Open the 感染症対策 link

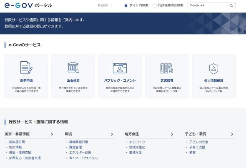[x=17, y=142]
